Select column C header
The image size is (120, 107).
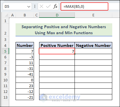pos(37,15)
